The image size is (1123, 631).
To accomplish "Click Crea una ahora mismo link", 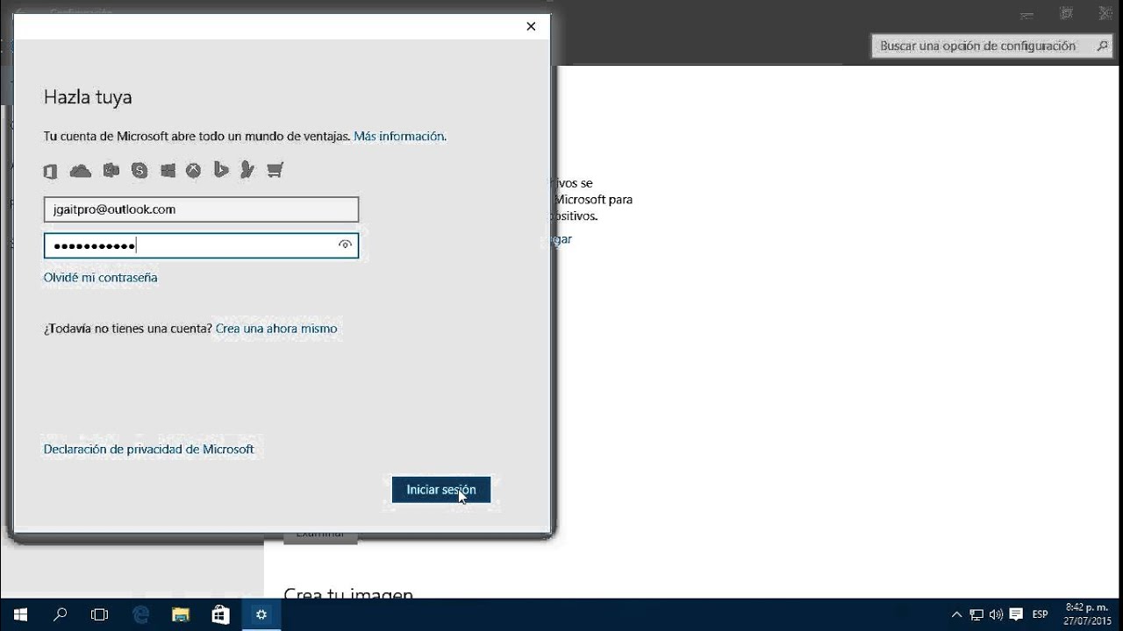I will click(276, 329).
